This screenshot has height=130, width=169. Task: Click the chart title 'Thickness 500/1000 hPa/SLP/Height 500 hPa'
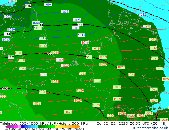pyautogui.click(x=44, y=124)
